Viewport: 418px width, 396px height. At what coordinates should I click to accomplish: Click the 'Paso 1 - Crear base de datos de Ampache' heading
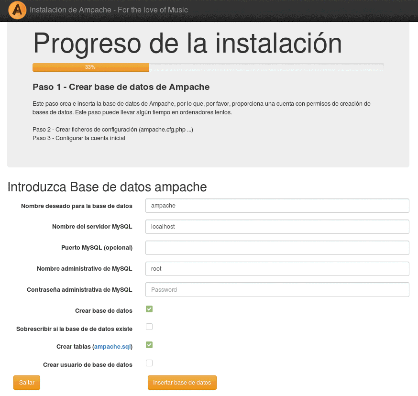(x=121, y=87)
